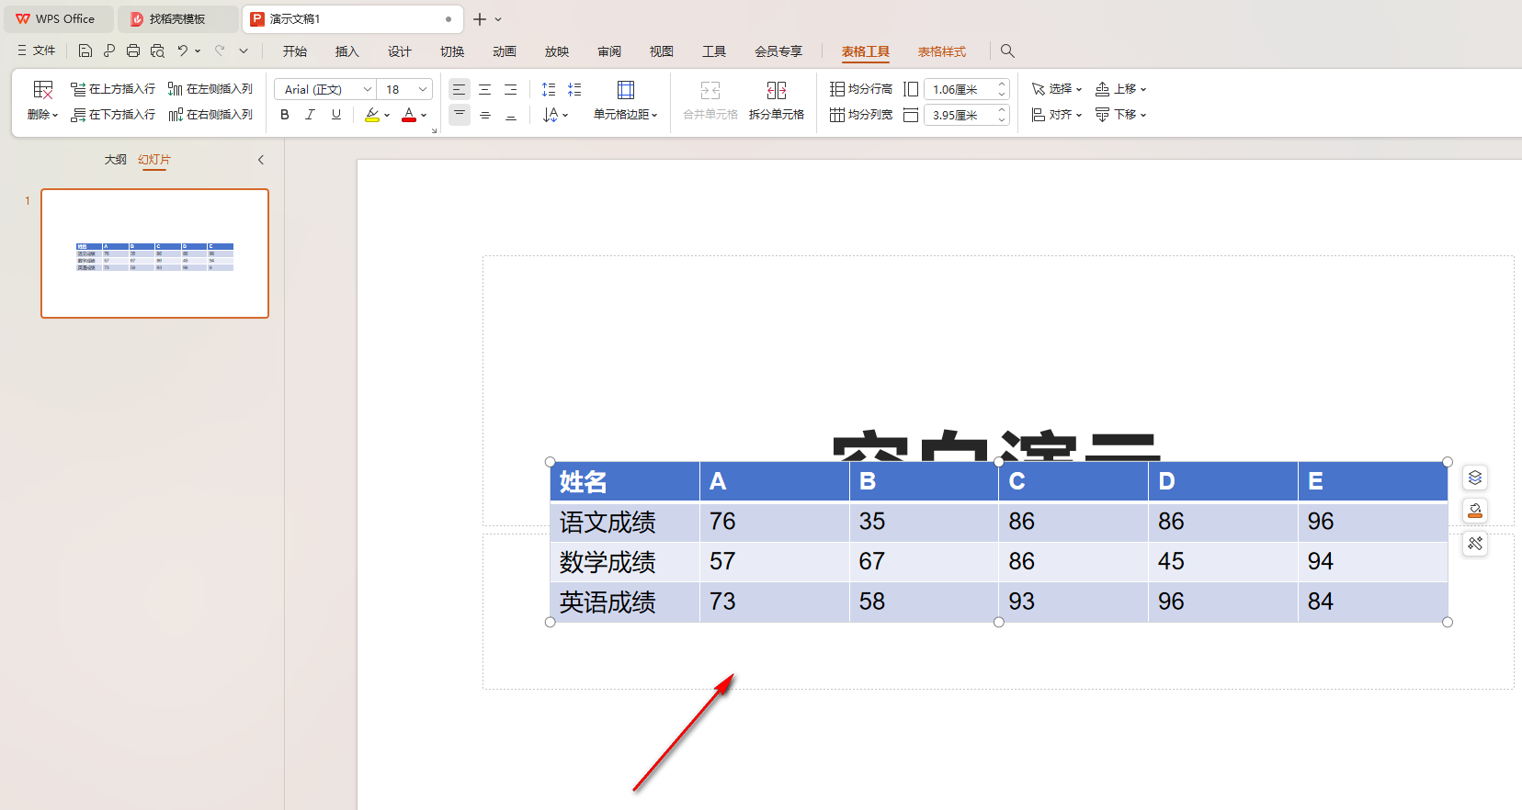Screen dimensions: 1522x810
Task: Set horizontal align left
Action: pos(460,89)
